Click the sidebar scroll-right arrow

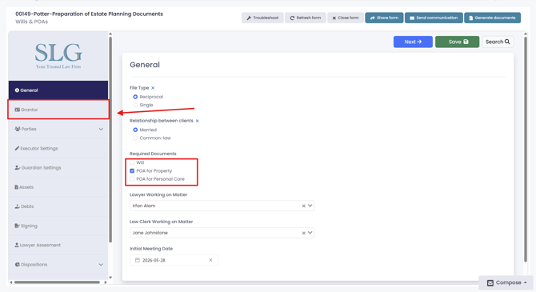pos(106,282)
